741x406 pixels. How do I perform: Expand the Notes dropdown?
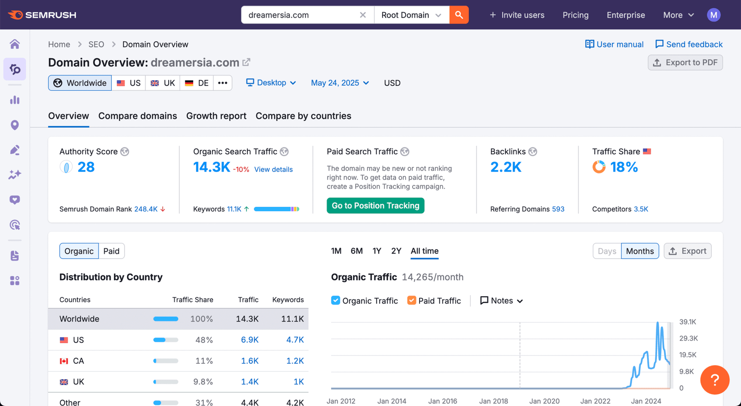[x=502, y=300]
